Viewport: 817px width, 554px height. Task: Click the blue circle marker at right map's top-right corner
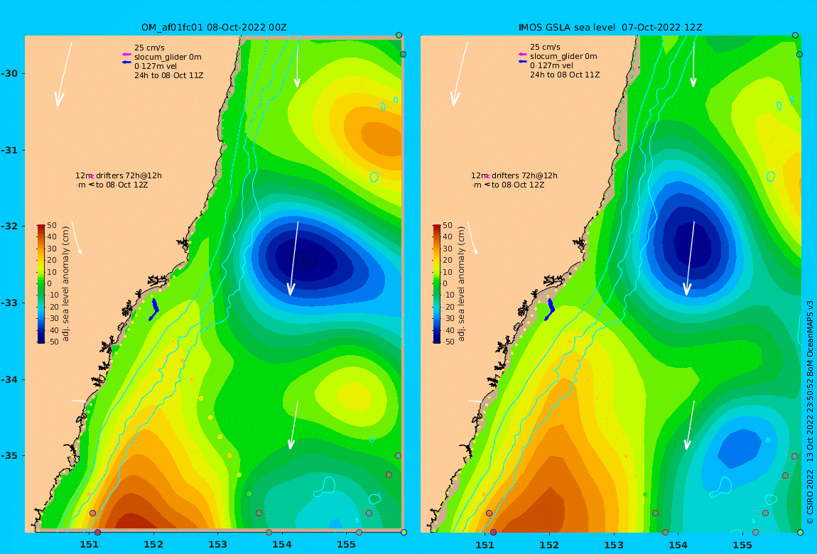click(795, 36)
